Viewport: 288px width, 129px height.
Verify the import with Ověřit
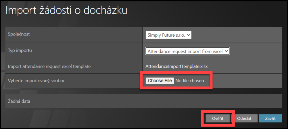[217, 118]
